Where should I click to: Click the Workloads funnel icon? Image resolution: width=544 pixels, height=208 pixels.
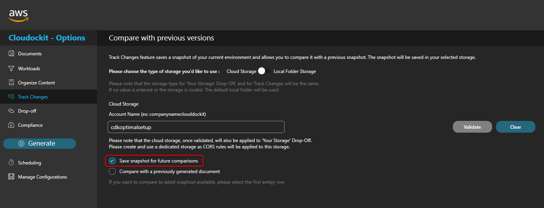pyautogui.click(x=11, y=69)
